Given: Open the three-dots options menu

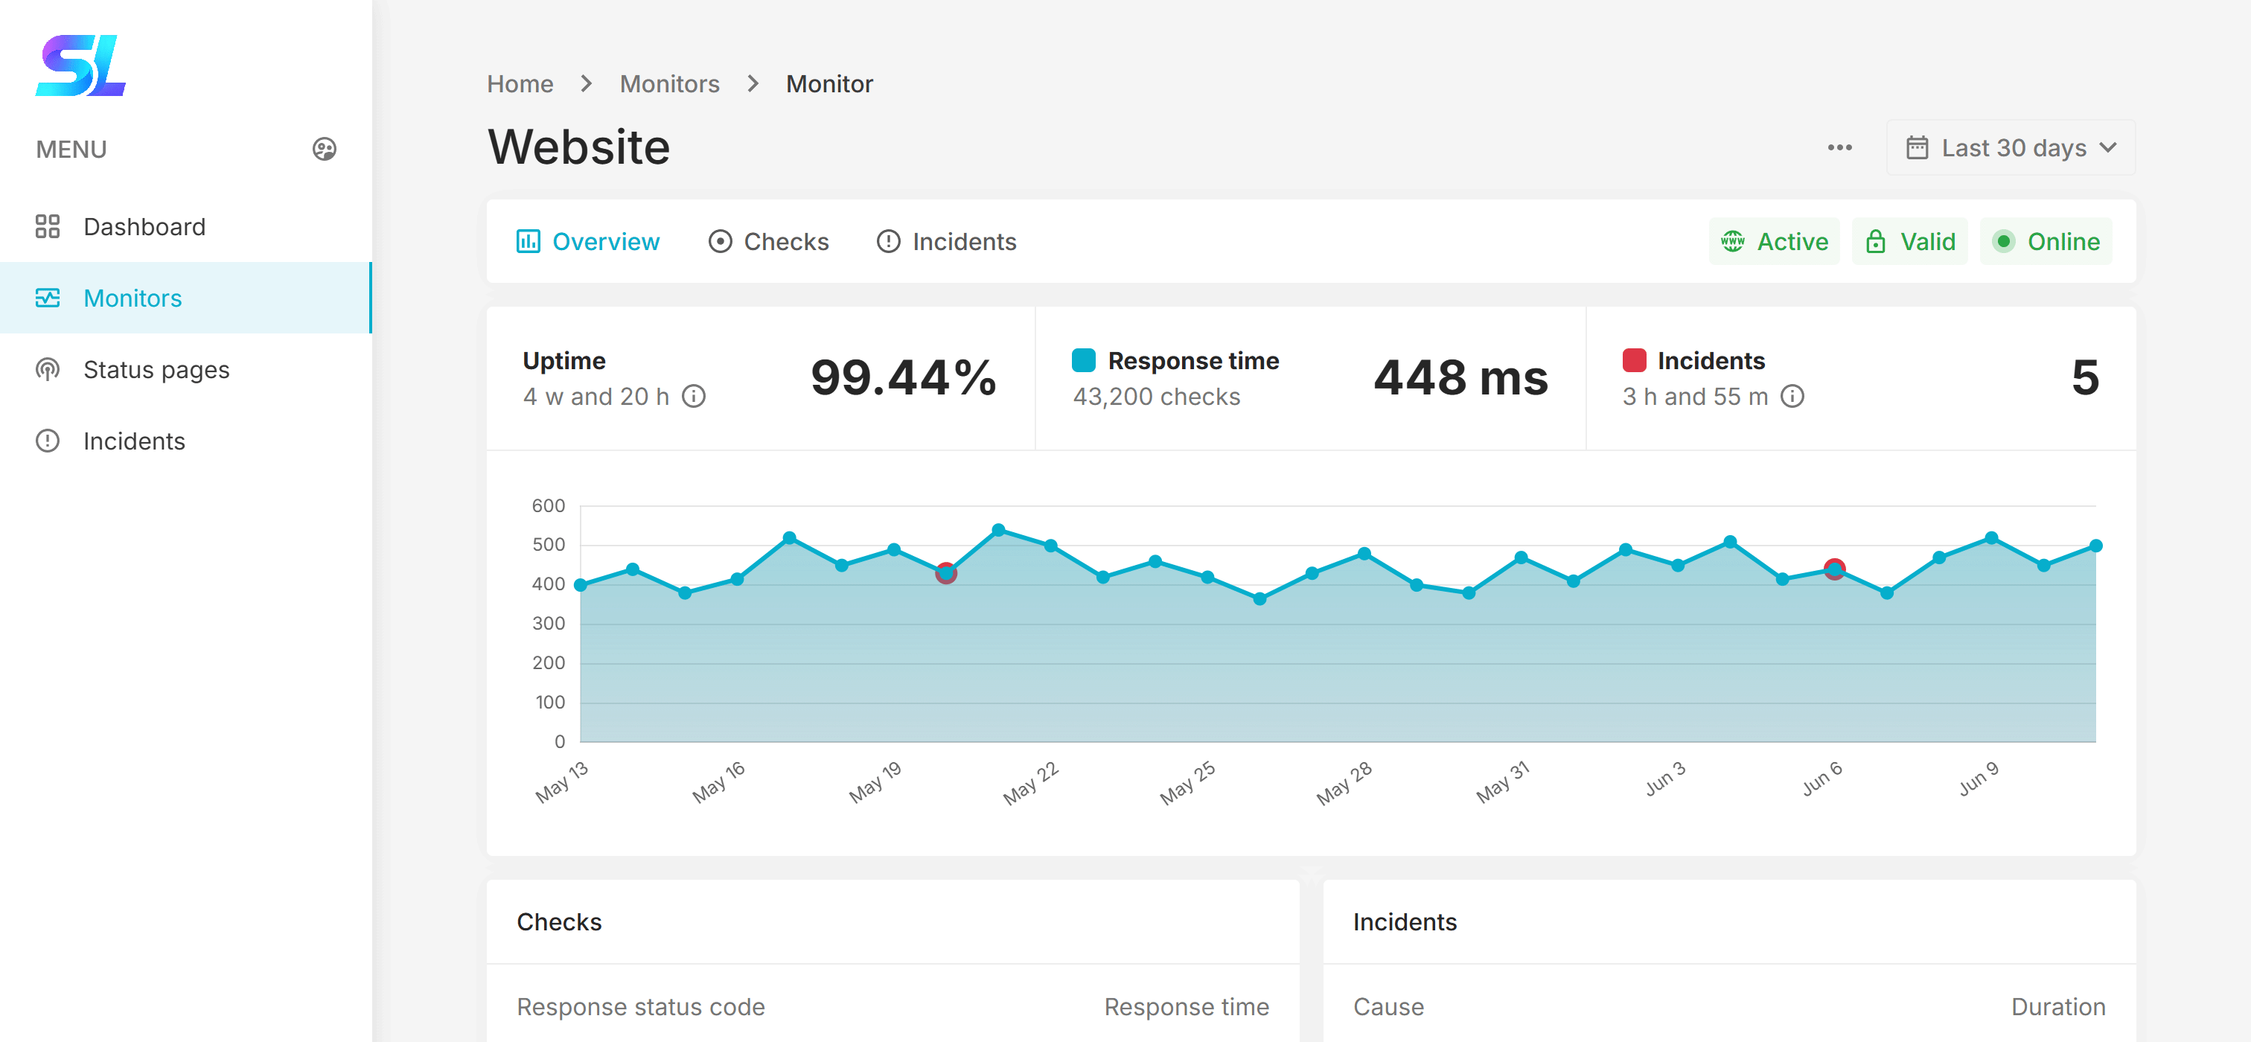Looking at the screenshot, I should (1839, 147).
